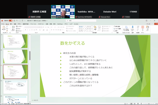
Task: Switch to the 挿入 (Insert) tab
Action: coord(11,24)
